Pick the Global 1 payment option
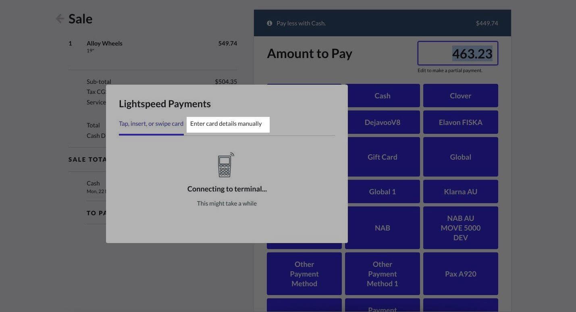This screenshot has width=576, height=312. tap(382, 191)
